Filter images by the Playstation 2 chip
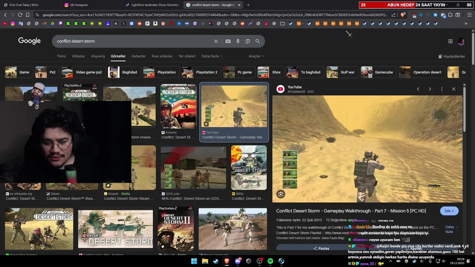The width and height of the screenshot is (475, 267). pyautogui.click(x=201, y=72)
